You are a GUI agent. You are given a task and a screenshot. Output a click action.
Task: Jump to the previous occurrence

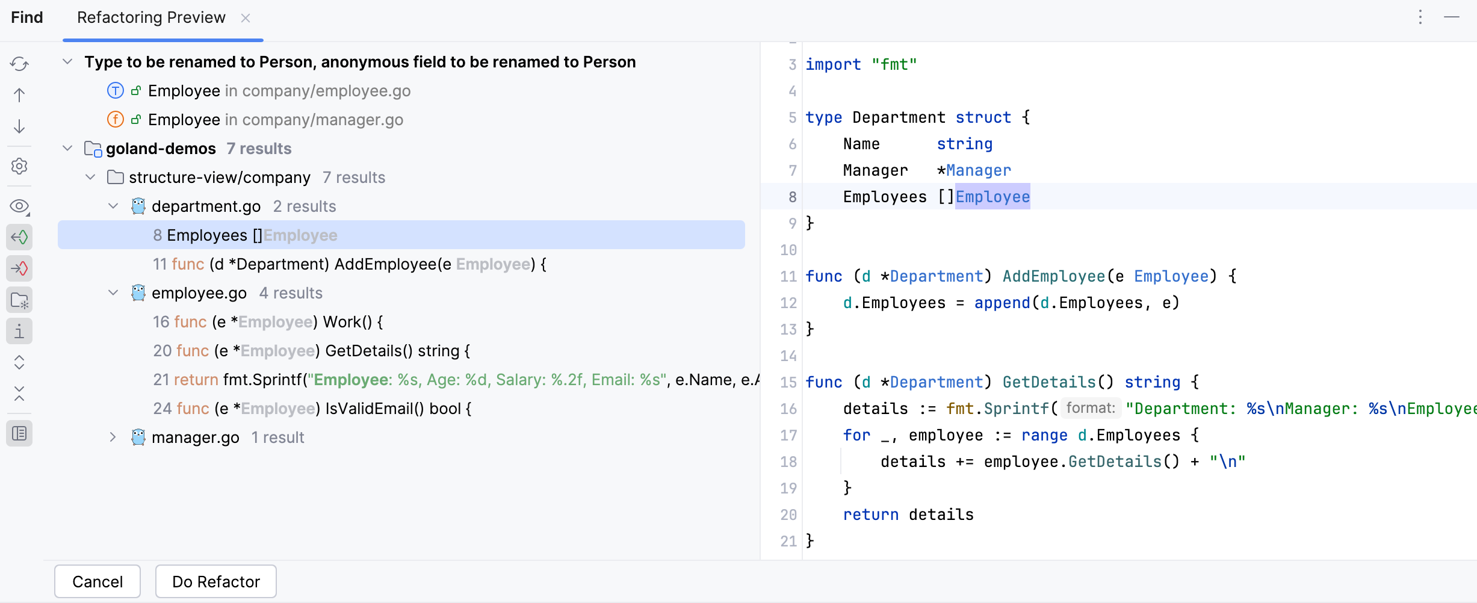tap(19, 95)
